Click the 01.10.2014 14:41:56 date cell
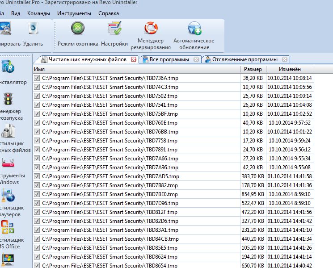This screenshot has width=333, height=268. point(290,212)
